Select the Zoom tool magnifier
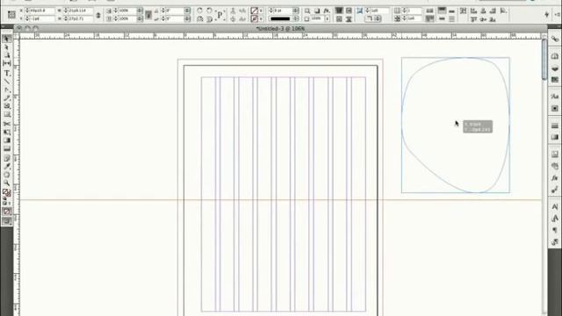Viewport: 562px width, 316px height. tap(6, 183)
